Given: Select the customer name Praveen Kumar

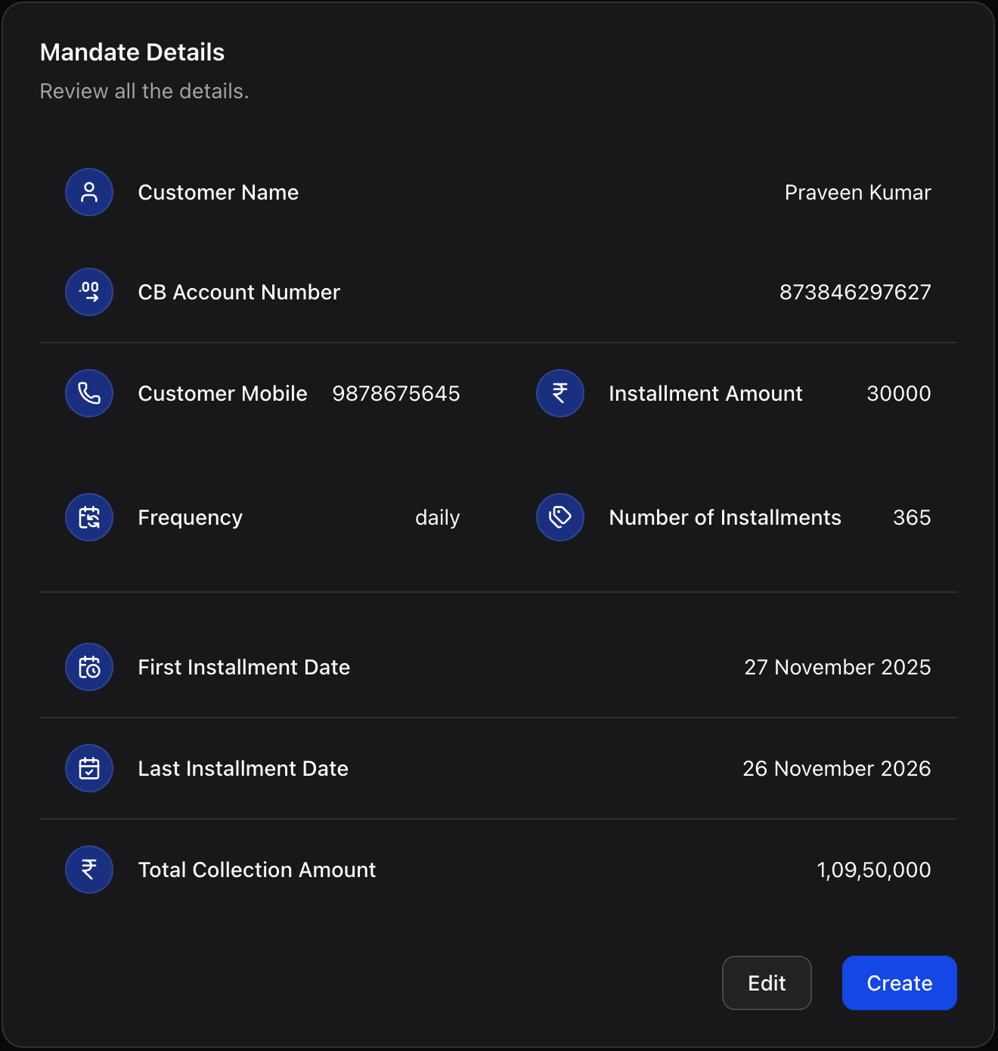Looking at the screenshot, I should (x=857, y=192).
